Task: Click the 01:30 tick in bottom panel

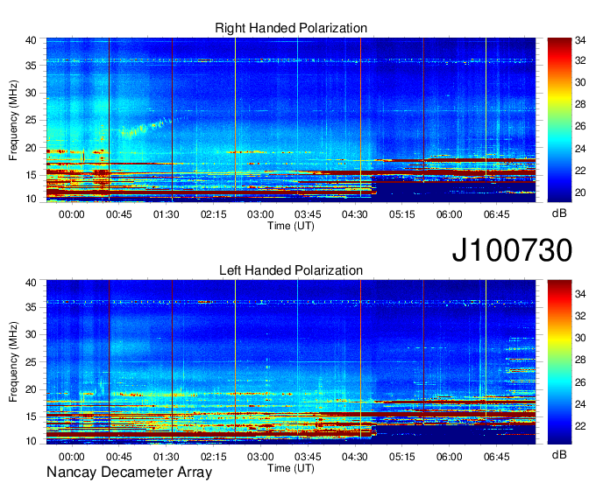Action: click(x=167, y=457)
